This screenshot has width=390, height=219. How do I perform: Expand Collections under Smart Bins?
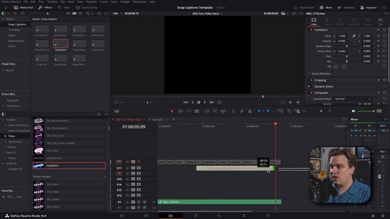(3, 106)
